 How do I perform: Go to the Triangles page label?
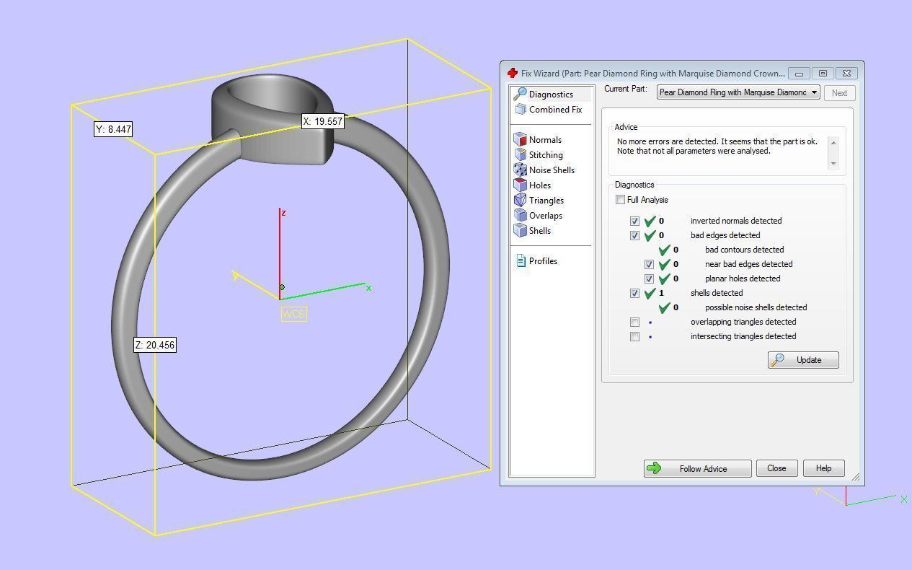[546, 201]
